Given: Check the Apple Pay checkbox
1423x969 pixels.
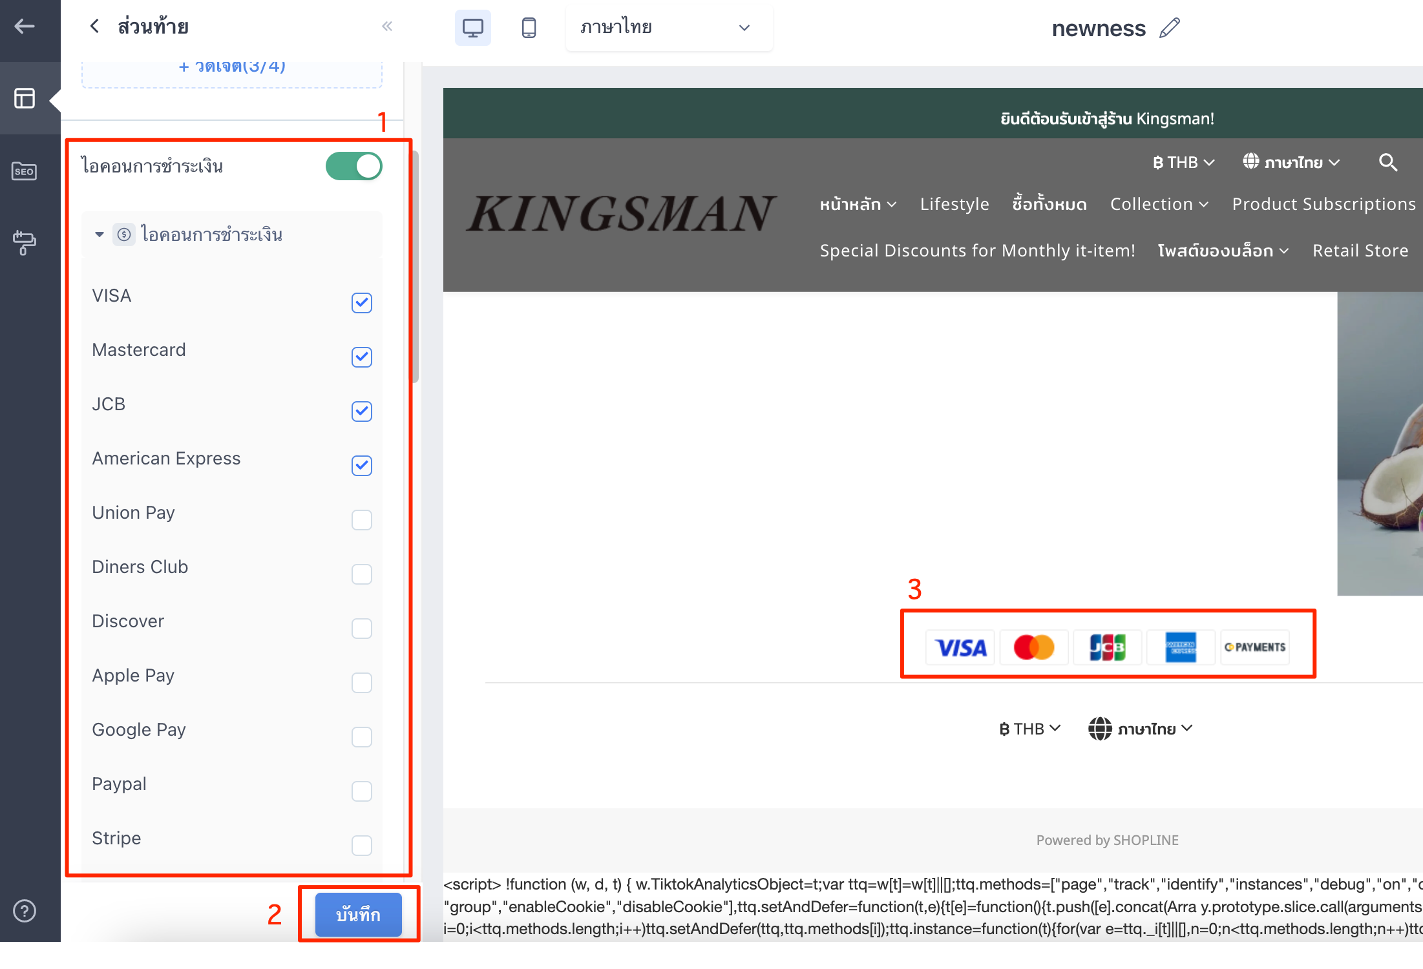Looking at the screenshot, I should pos(362,682).
